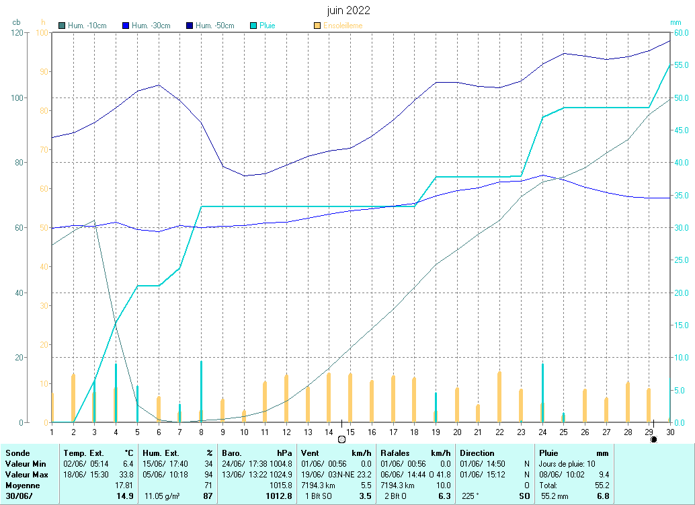Click the juin 2022 chart title

348,11
